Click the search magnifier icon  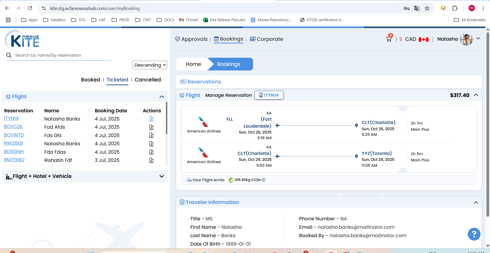pos(9,55)
